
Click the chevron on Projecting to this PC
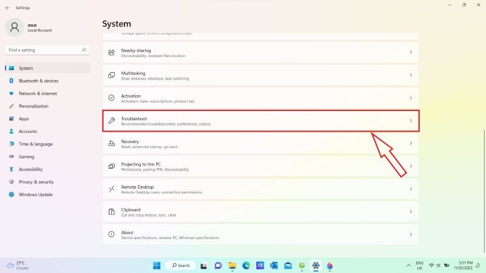411,166
